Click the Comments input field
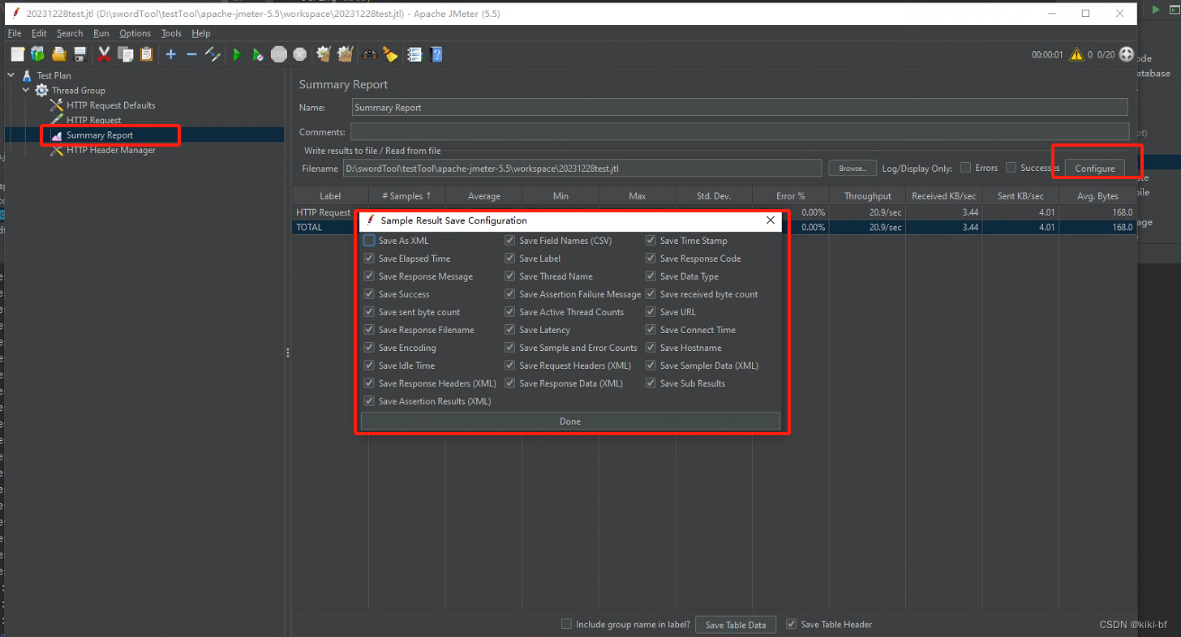 pos(740,131)
